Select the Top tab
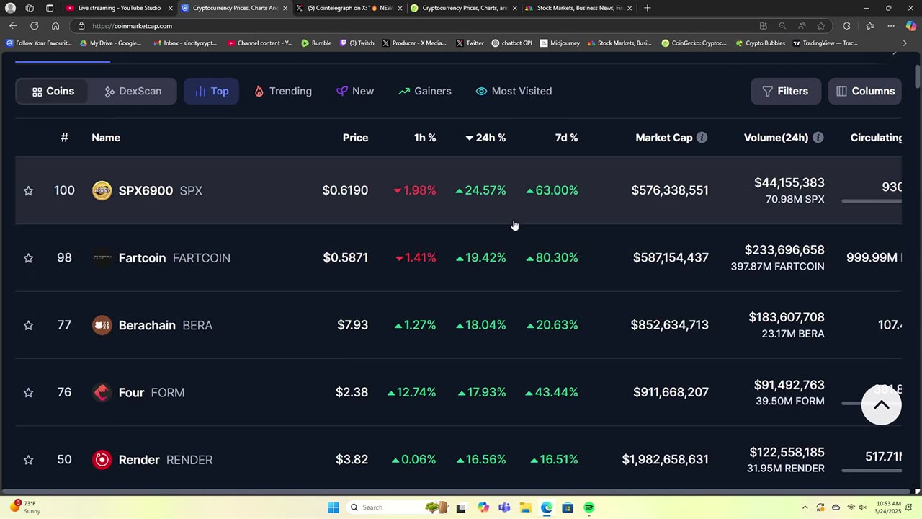This screenshot has height=519, width=922. click(211, 91)
